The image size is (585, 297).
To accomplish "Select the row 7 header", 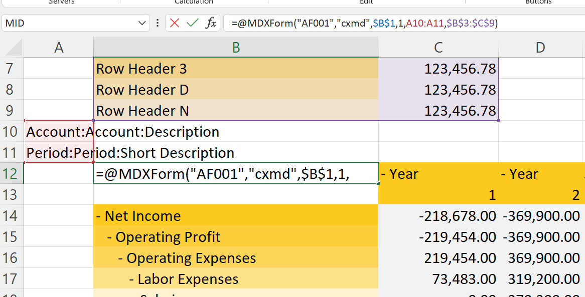I will (11, 69).
